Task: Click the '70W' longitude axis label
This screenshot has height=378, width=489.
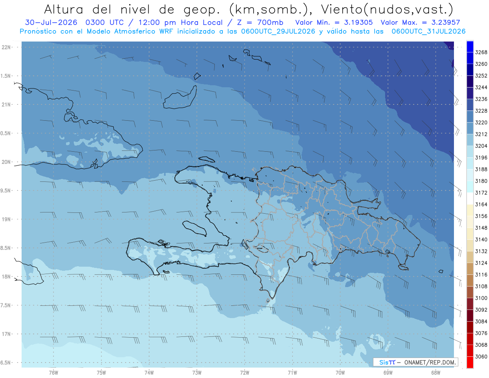Action: [x=340, y=373]
